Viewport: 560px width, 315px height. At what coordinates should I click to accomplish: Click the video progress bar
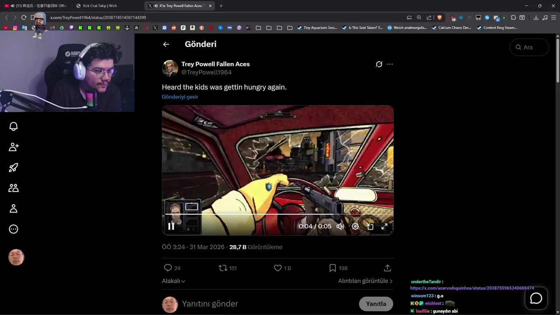pos(277,214)
